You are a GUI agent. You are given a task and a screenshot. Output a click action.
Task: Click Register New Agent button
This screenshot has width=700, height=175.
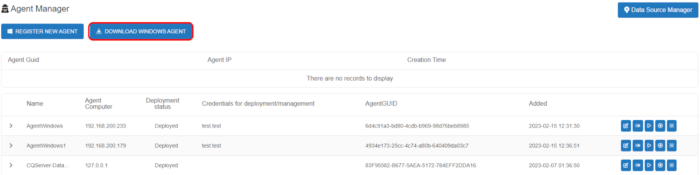(x=42, y=31)
